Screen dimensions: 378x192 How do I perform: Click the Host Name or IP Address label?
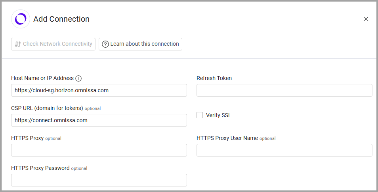pyautogui.click(x=42, y=78)
